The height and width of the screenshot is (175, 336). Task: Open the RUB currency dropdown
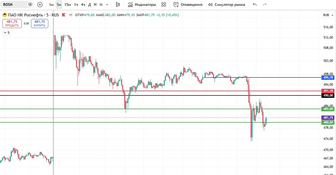(328, 15)
